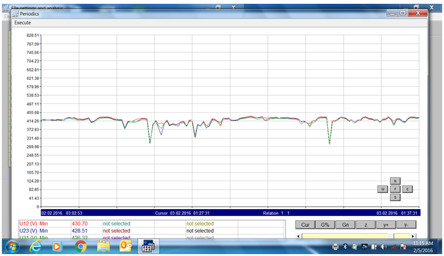Click the right scroll arrow below the buttons

pyautogui.click(x=412, y=236)
